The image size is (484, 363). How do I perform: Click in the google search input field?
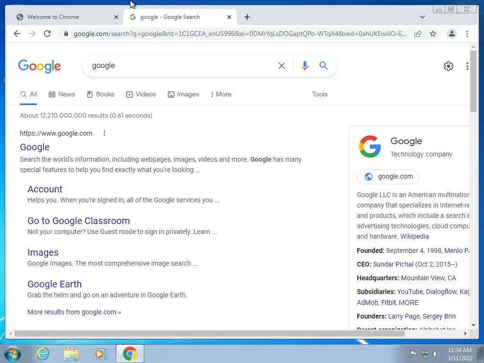click(x=182, y=65)
